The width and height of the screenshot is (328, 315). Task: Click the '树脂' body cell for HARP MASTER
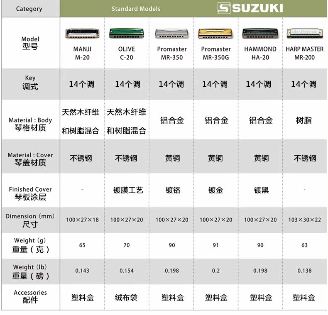pos(304,120)
